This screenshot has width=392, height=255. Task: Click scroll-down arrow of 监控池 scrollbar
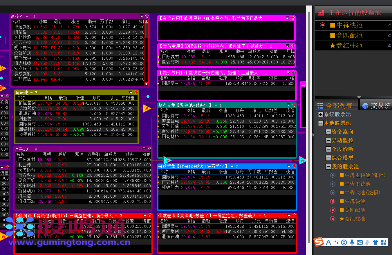[147, 84]
